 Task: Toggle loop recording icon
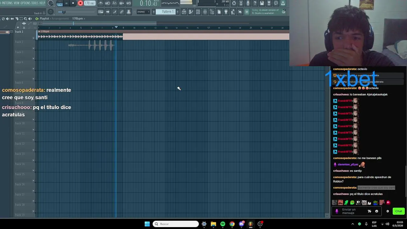(x=128, y=3)
